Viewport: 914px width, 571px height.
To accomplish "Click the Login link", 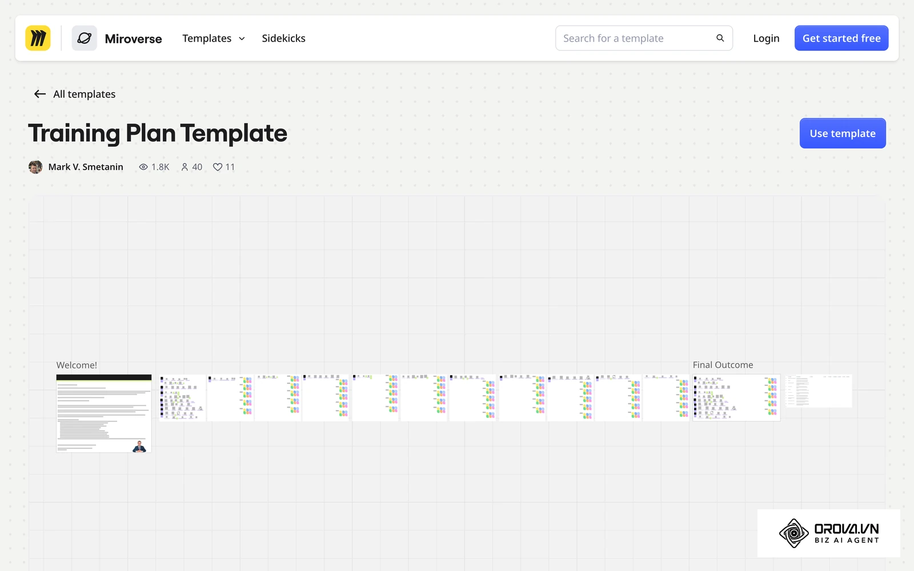I will coord(766,38).
